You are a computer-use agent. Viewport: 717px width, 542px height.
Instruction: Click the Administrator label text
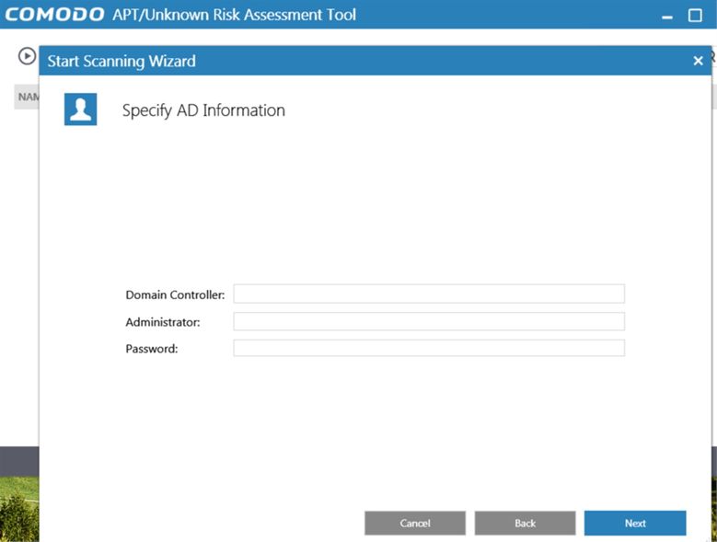(162, 322)
